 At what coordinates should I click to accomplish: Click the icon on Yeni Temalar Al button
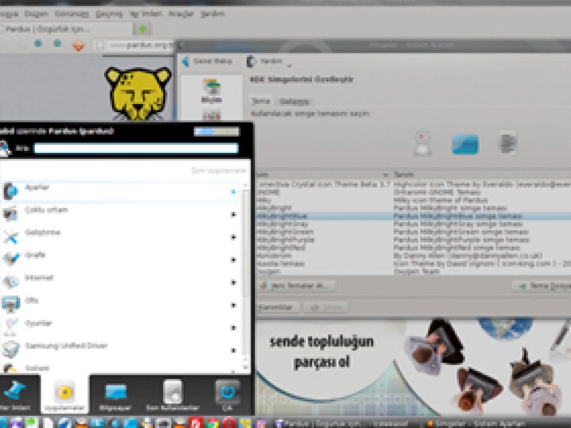pyautogui.click(x=264, y=286)
